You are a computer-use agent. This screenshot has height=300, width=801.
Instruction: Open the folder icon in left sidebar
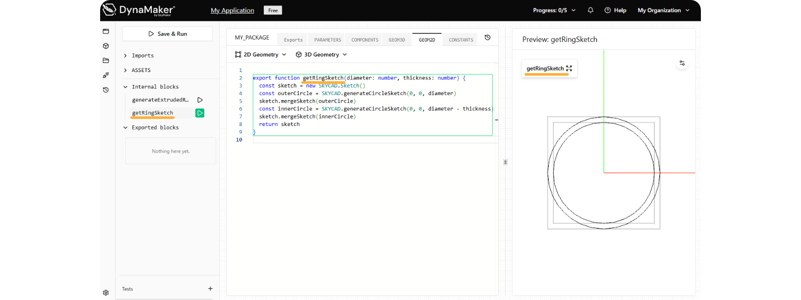tap(106, 60)
